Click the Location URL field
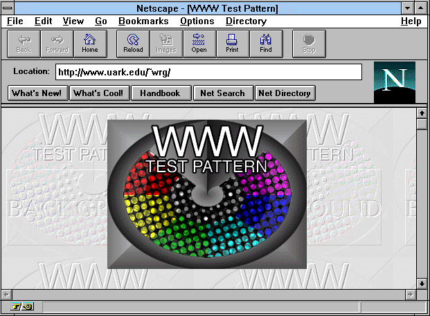The image size is (430, 316). click(x=208, y=72)
